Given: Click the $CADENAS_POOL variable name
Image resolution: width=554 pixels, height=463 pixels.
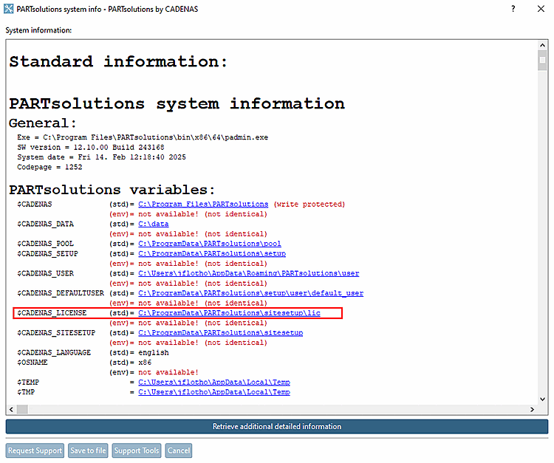Looking at the screenshot, I should tap(45, 244).
